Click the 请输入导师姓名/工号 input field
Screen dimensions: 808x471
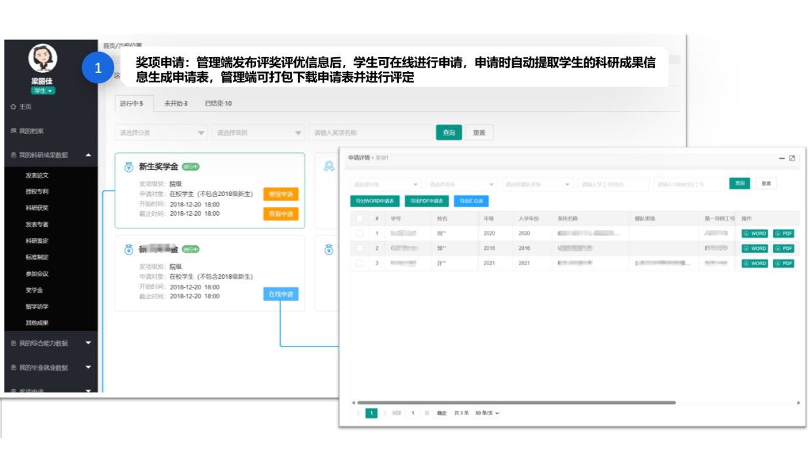689,184
